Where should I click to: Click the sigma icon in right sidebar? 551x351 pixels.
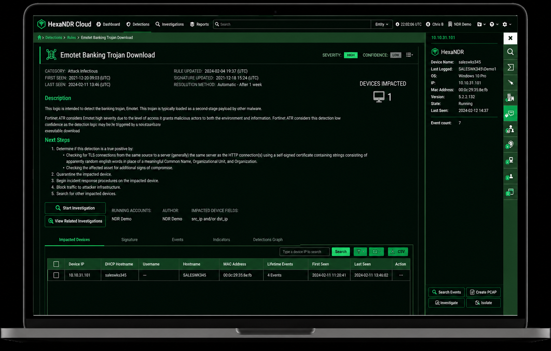click(x=510, y=67)
